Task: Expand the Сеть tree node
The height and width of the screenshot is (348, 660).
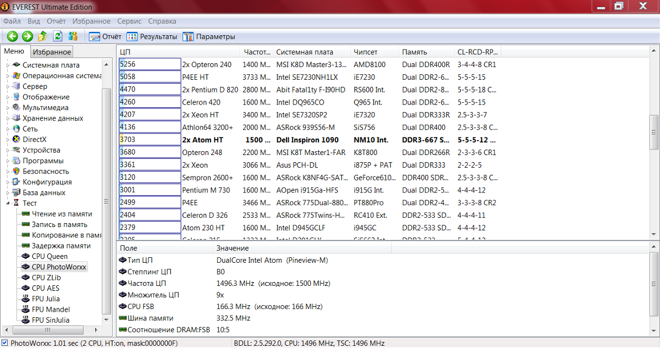Action: pos(8,129)
